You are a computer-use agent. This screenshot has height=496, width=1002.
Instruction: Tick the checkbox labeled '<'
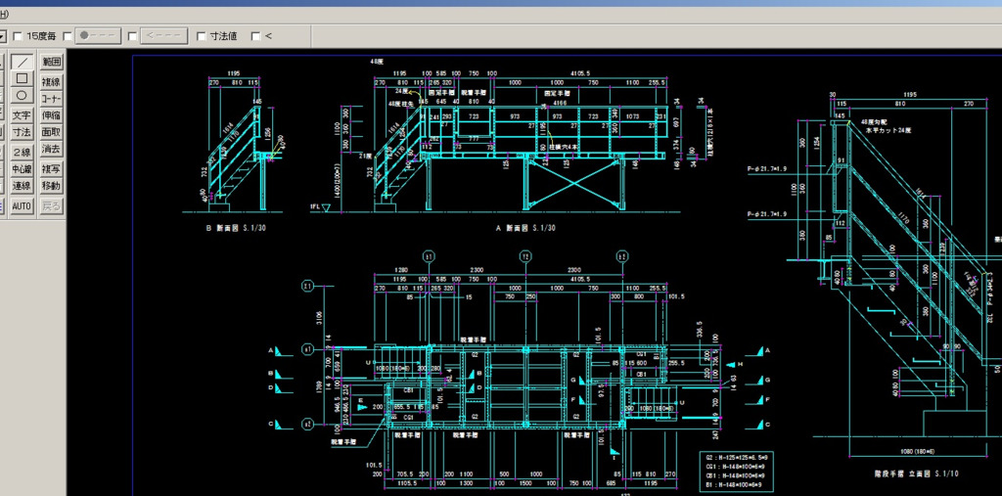[x=255, y=36]
